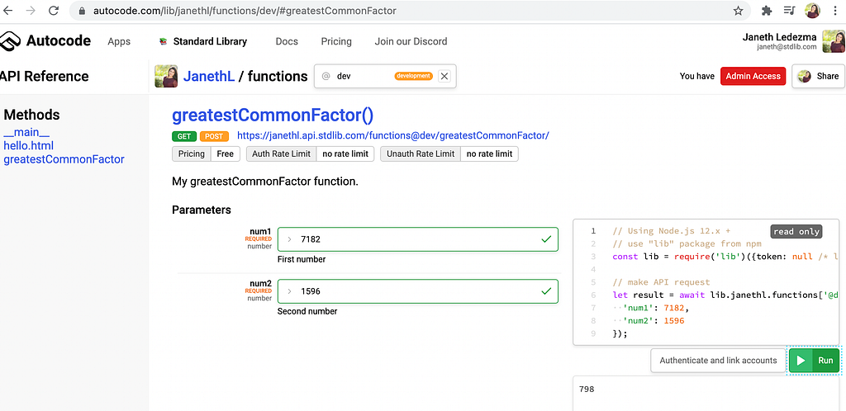Clear the dev environment with the X button
The height and width of the screenshot is (411, 846).
[444, 76]
